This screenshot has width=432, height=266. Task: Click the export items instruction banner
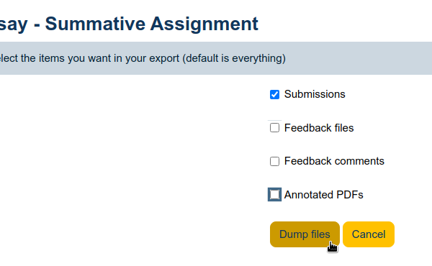pos(216,58)
